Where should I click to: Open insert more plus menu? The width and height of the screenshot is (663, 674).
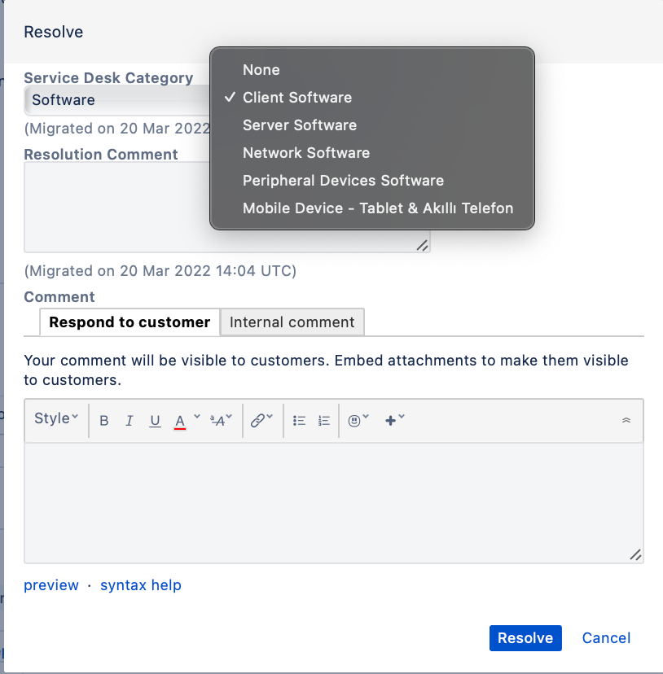coord(394,420)
